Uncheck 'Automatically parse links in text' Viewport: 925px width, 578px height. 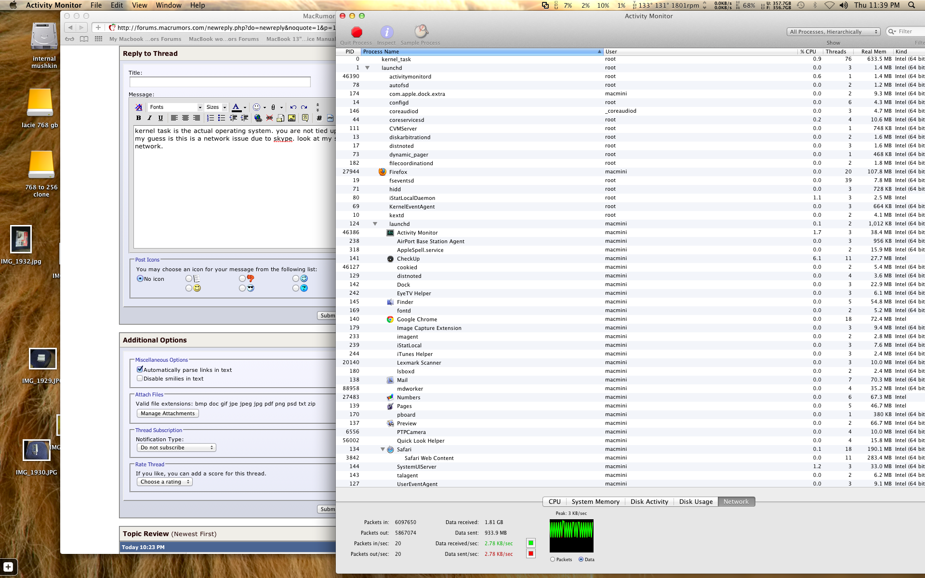pyautogui.click(x=140, y=369)
